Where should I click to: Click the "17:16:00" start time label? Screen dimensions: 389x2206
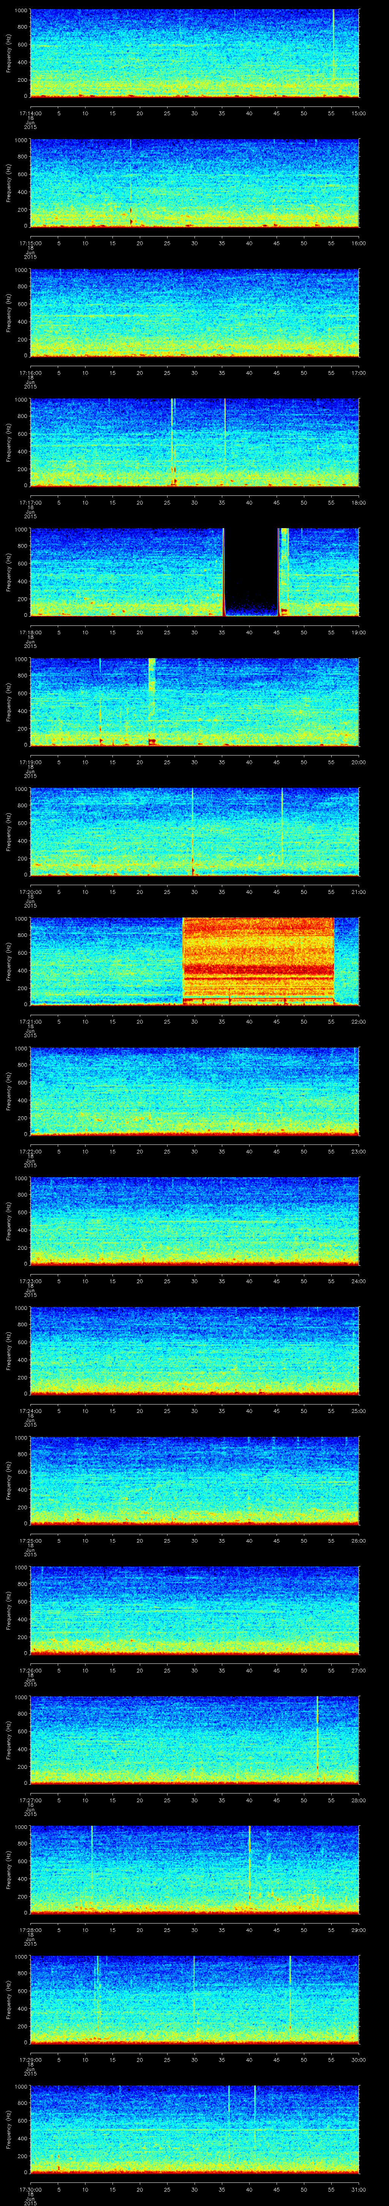[30, 373]
